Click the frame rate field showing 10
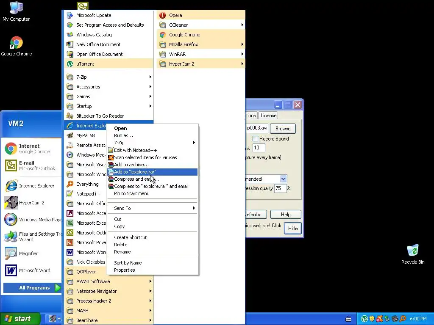This screenshot has width=434, height=325. tap(259, 148)
